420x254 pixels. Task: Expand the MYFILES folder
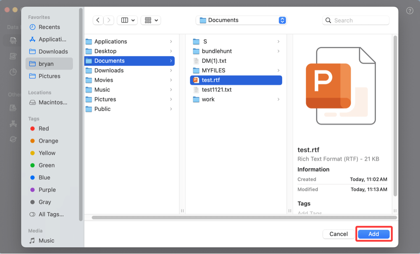[213, 70]
